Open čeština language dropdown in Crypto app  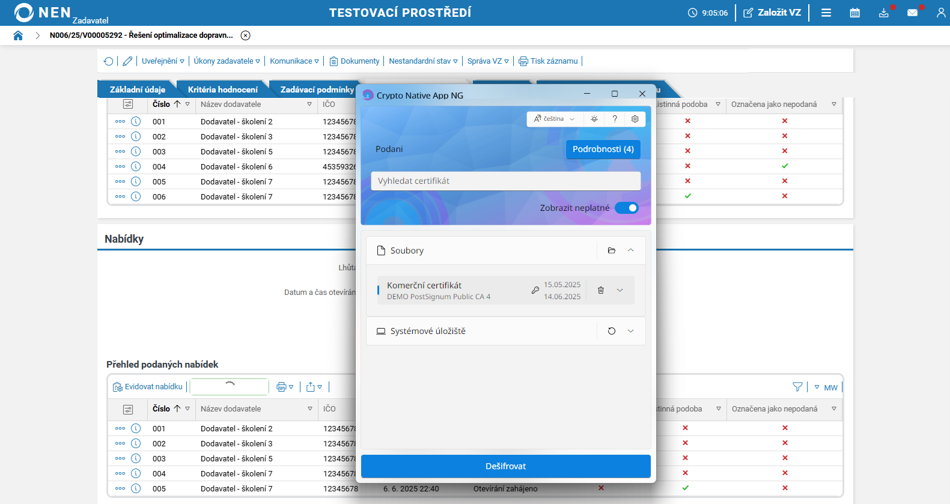click(x=554, y=119)
